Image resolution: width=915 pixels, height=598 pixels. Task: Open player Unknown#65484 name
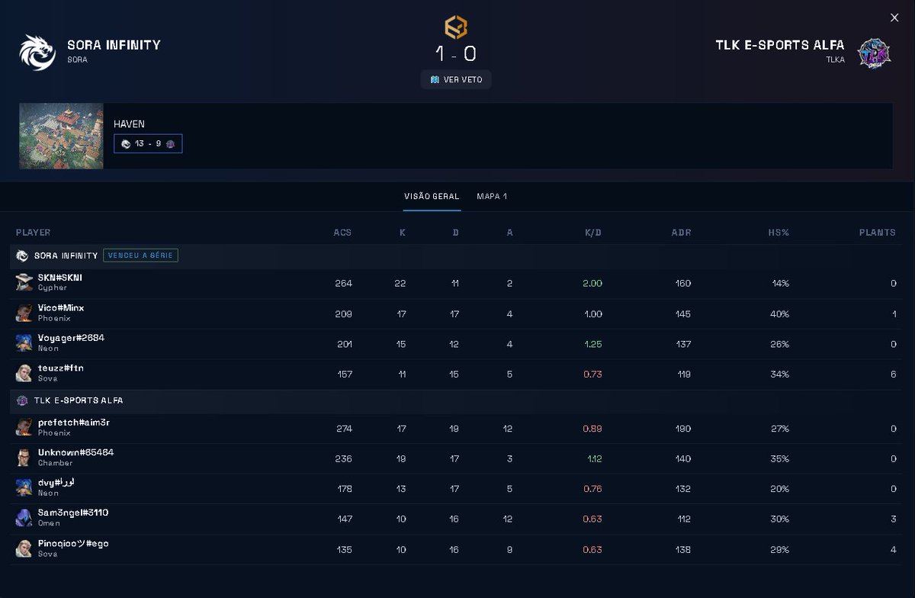point(75,452)
